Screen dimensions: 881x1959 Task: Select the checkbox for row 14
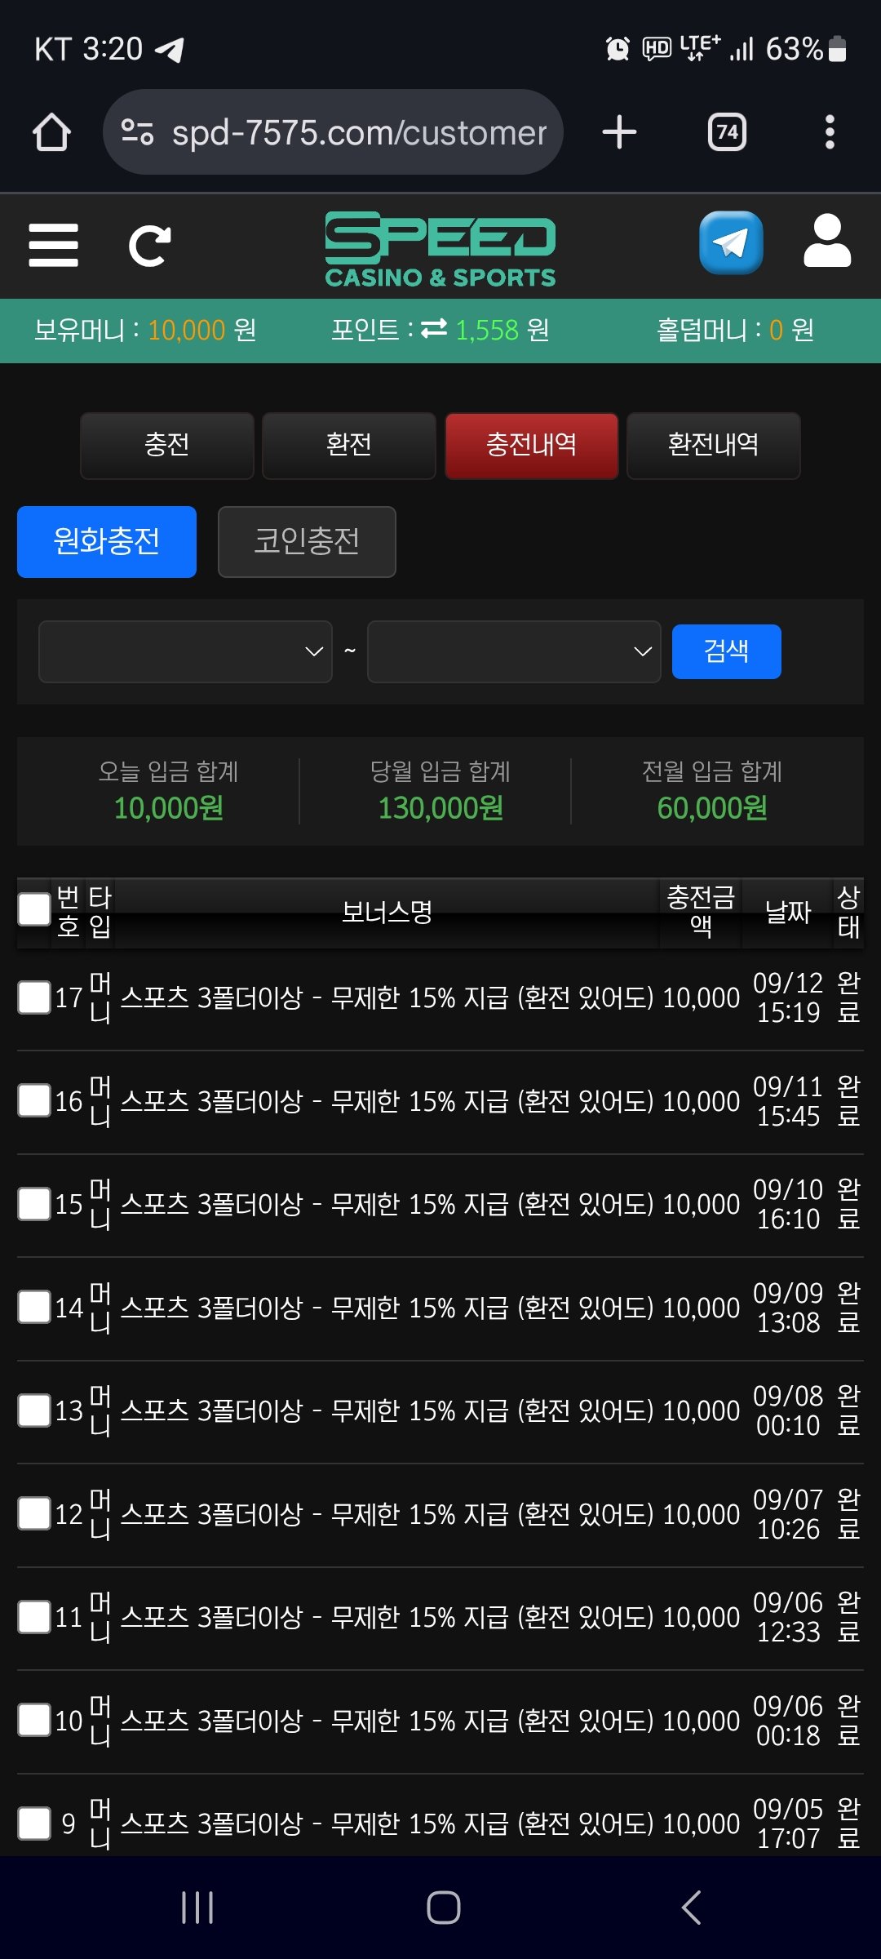click(x=34, y=1307)
